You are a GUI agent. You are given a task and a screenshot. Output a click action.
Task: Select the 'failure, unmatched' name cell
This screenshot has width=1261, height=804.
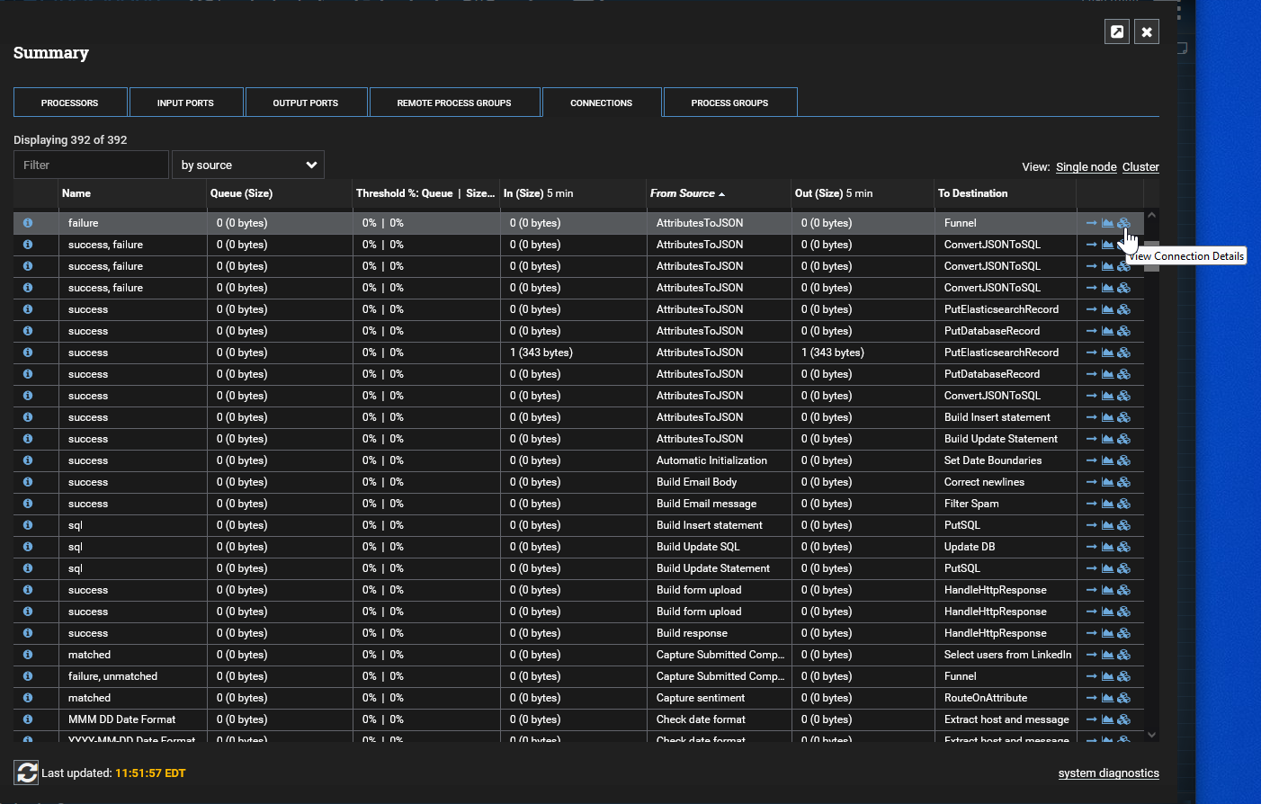[x=133, y=676]
